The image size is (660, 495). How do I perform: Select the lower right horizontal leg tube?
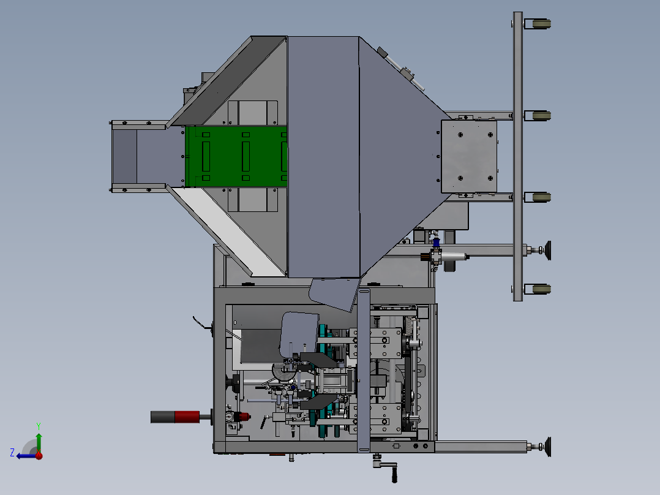pos(480,447)
